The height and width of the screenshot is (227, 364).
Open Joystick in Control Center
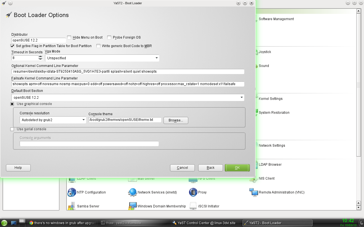pyautogui.click(x=265, y=52)
